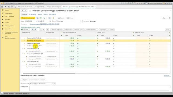Open the Планирование section

tap(8, 13)
